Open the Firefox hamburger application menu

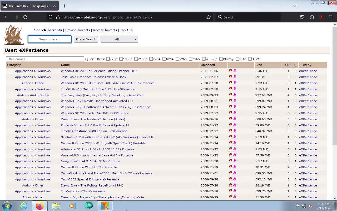(331, 17)
